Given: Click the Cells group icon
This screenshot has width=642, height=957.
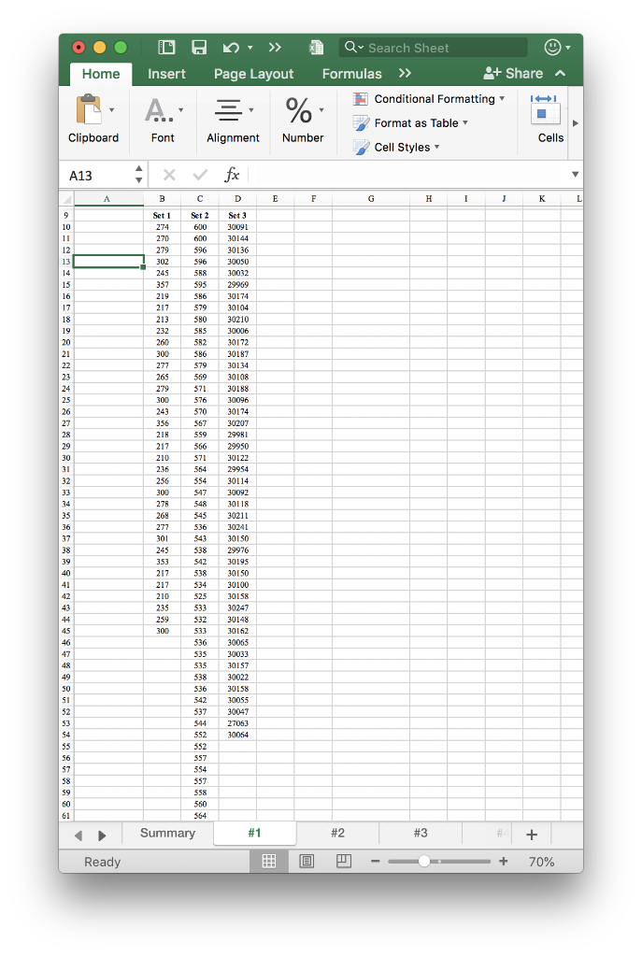Looking at the screenshot, I should click(545, 110).
